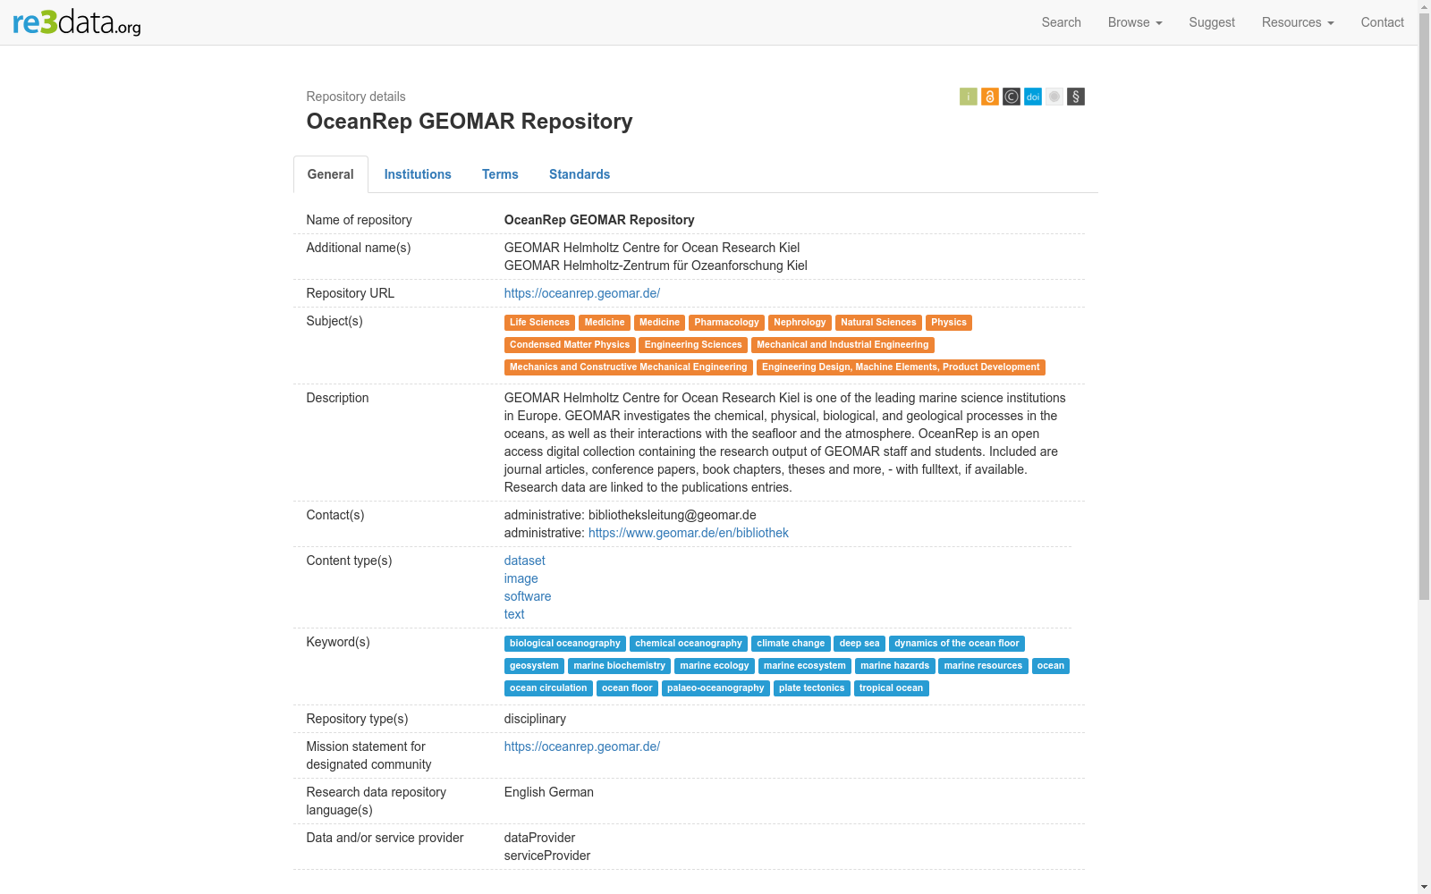The height and width of the screenshot is (894, 1431).
Task: Click the marine biochemistry keyword
Action: [620, 666]
